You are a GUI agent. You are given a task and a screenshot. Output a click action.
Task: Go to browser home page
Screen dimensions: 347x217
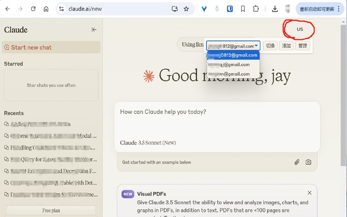pyautogui.click(x=46, y=9)
